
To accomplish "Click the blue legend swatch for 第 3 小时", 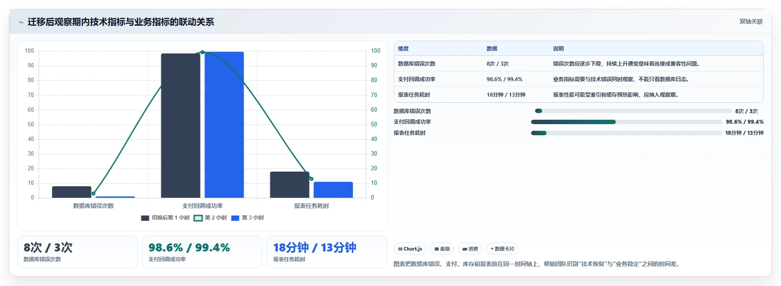I will click(x=235, y=218).
